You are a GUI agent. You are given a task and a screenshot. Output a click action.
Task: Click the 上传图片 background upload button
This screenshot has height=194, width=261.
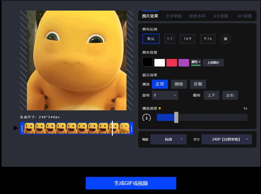(213, 62)
